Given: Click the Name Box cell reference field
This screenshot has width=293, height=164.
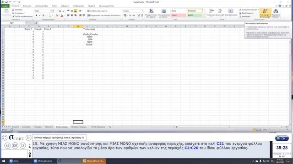Looking at the screenshot, I should pyautogui.click(x=13, y=23).
